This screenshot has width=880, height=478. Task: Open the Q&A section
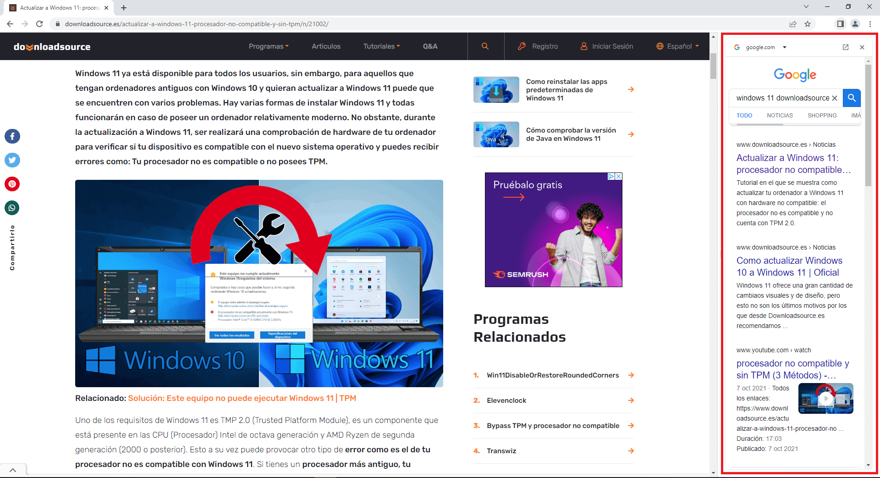click(430, 46)
